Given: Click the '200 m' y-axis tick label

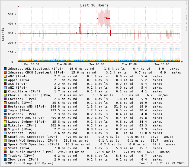Looking at the screenshot, I should (x=12, y=43).
